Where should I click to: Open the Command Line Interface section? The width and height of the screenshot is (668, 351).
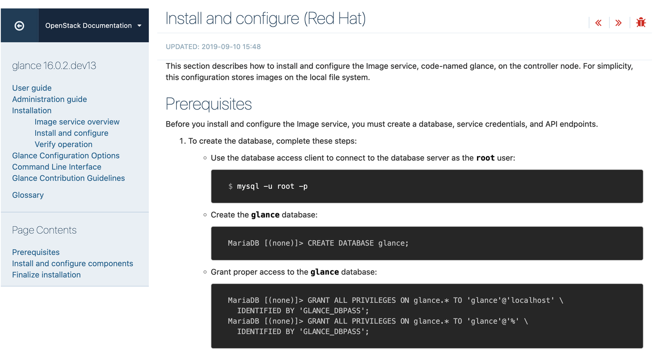point(57,166)
